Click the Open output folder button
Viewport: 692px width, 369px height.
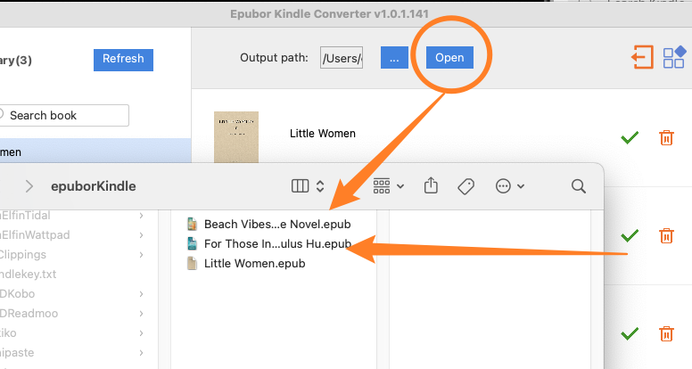click(x=449, y=58)
